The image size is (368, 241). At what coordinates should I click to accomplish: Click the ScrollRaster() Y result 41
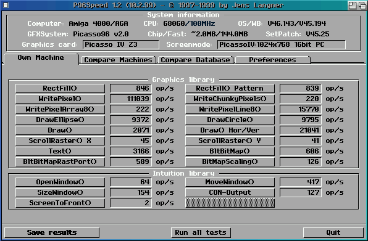[x=301, y=141]
